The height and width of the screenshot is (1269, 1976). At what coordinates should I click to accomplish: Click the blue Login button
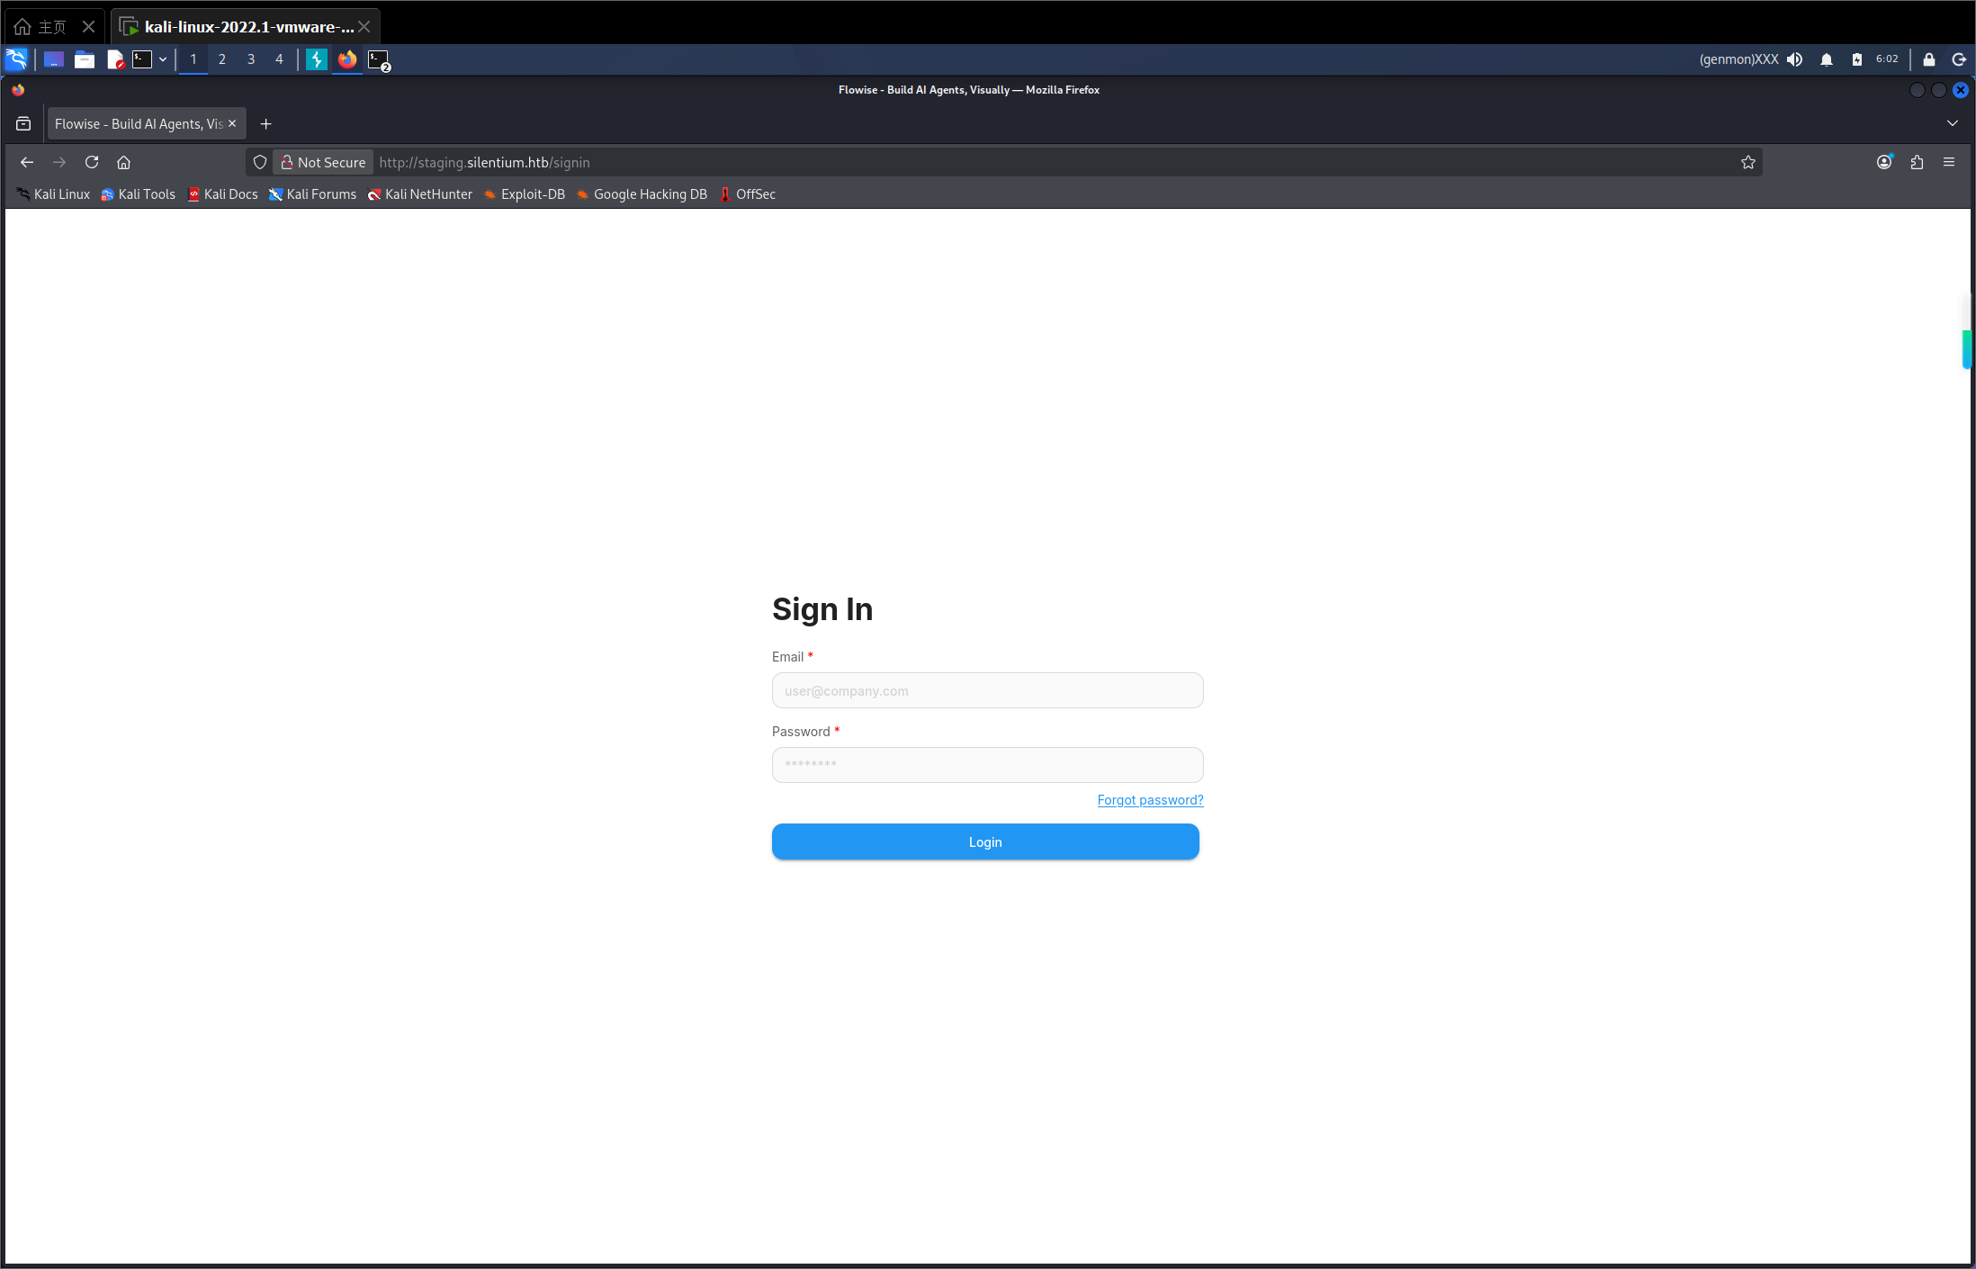tap(985, 841)
